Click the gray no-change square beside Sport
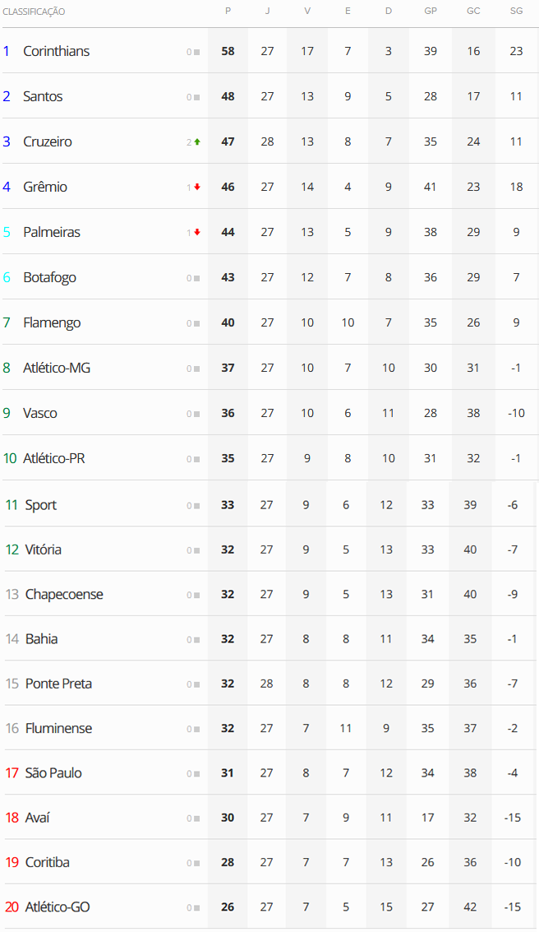This screenshot has width=539, height=932. [197, 506]
